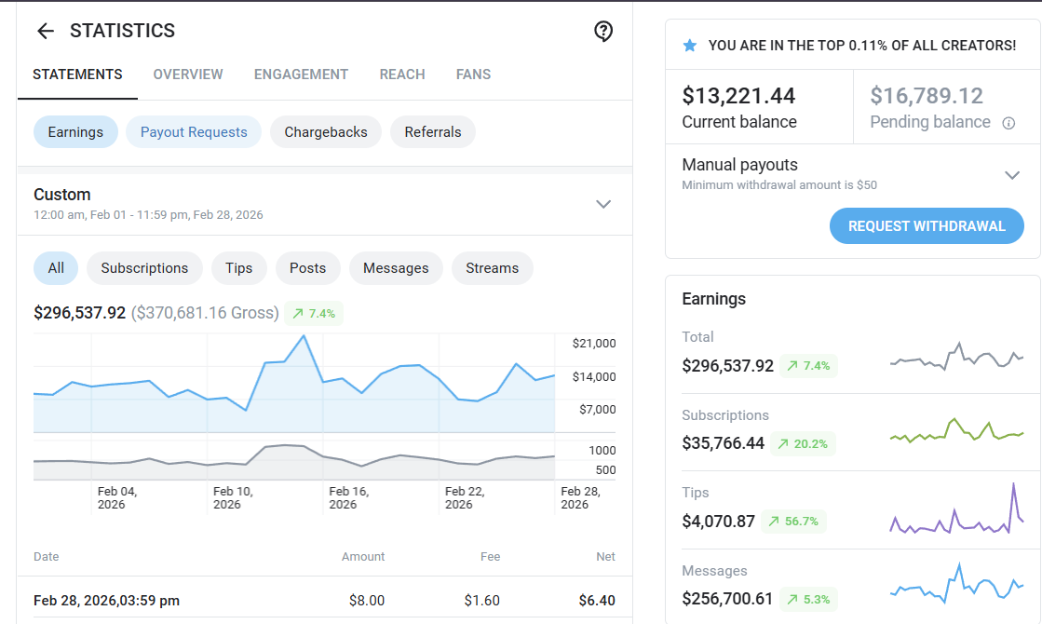The width and height of the screenshot is (1042, 624).
Task: Filter chart by Tips
Action: (x=238, y=268)
